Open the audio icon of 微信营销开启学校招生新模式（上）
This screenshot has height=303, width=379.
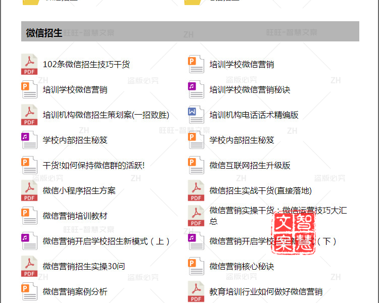[x=29, y=241]
